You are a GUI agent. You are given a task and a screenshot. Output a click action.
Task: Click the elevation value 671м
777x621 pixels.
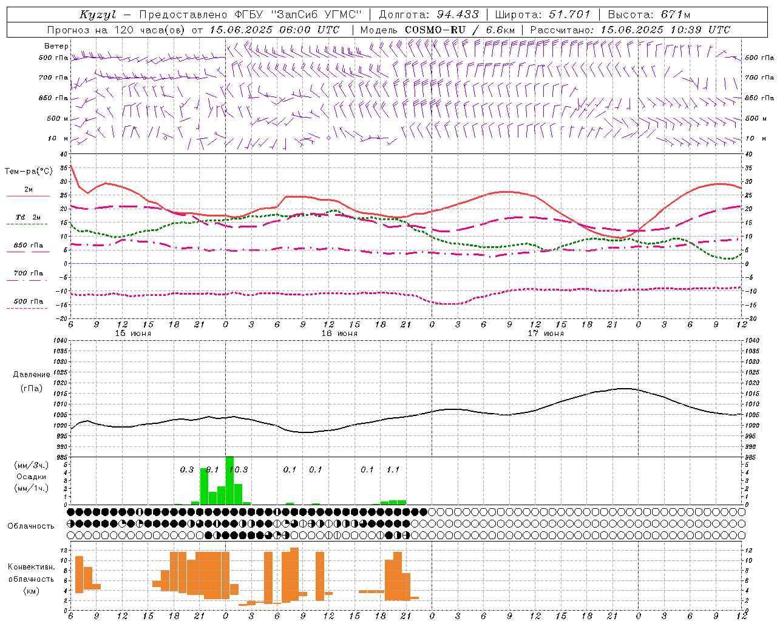pos(674,15)
